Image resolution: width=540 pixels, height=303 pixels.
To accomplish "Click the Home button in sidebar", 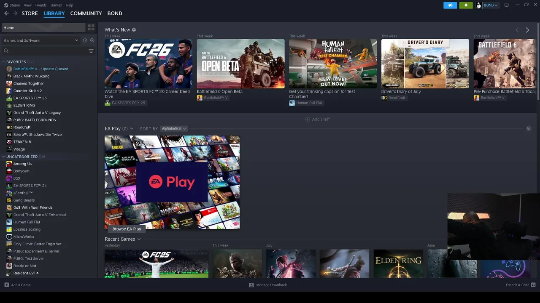I will coord(43,28).
